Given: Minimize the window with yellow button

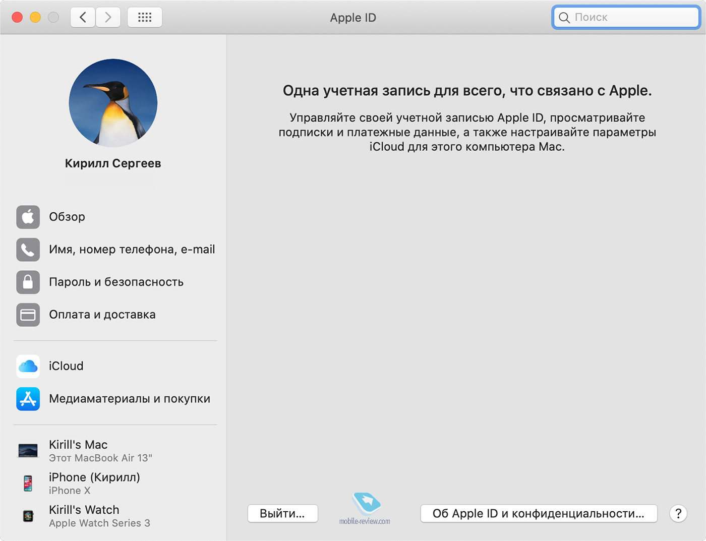Looking at the screenshot, I should pyautogui.click(x=35, y=18).
